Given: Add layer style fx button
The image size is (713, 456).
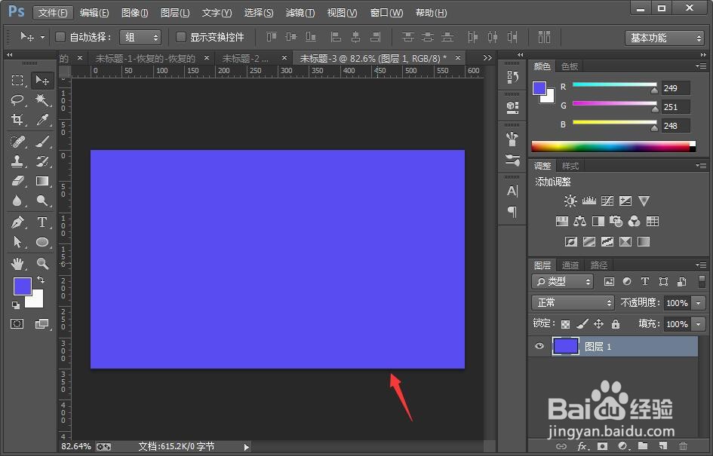Looking at the screenshot, I should pyautogui.click(x=582, y=446).
